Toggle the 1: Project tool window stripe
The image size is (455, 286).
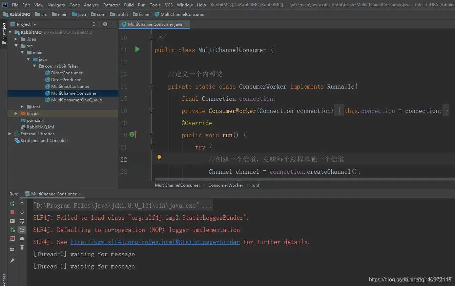coord(4,34)
